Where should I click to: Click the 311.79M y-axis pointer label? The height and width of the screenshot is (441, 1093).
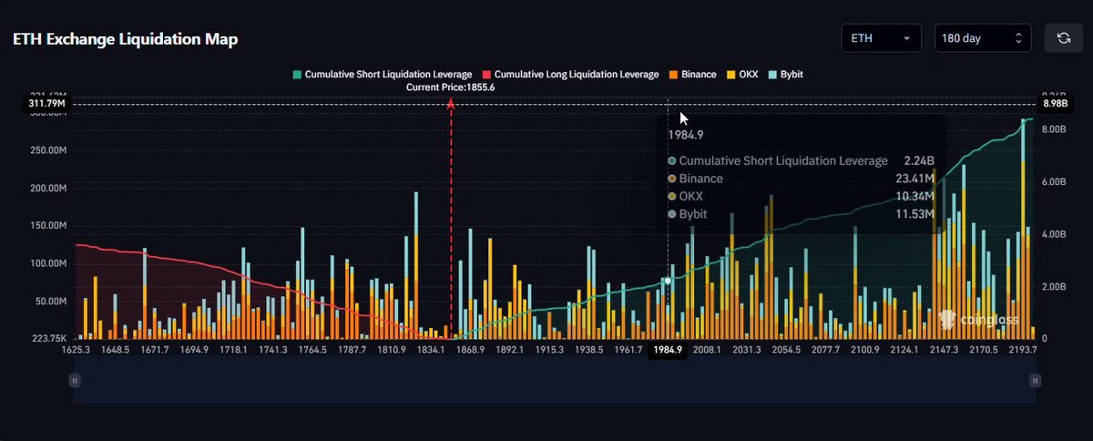(46, 104)
